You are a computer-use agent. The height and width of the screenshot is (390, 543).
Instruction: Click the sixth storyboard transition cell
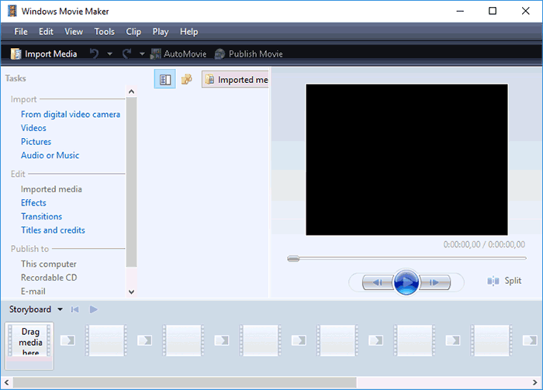[x=452, y=340]
